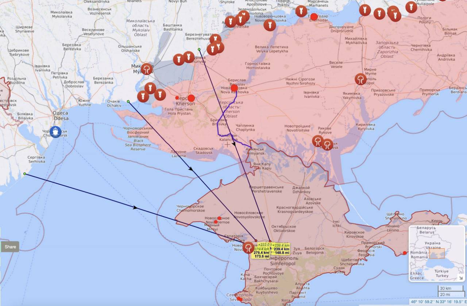
Task: Click the large red dot at Kherson
Action: [191, 98]
